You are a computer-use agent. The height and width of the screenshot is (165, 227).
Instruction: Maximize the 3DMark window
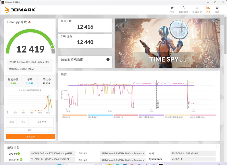(215, 2)
